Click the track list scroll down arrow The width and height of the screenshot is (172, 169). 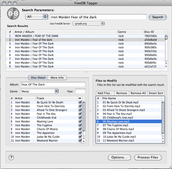coord(83,141)
